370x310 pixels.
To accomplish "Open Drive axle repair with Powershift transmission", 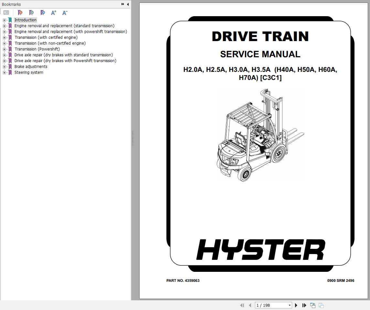I will pyautogui.click(x=65, y=61).
